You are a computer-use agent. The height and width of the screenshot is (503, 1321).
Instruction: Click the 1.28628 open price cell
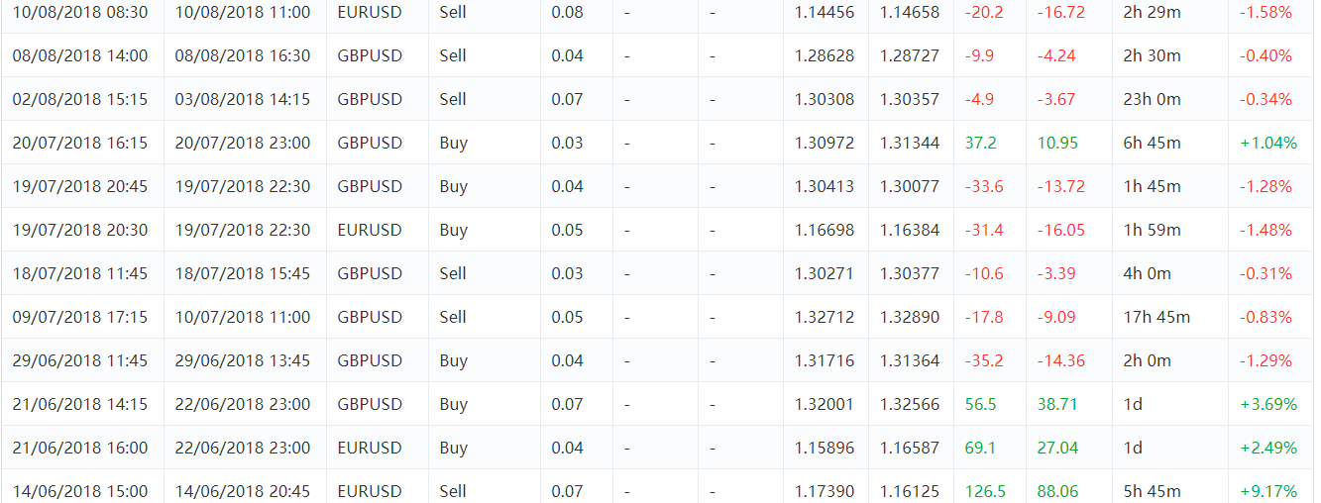(x=824, y=55)
